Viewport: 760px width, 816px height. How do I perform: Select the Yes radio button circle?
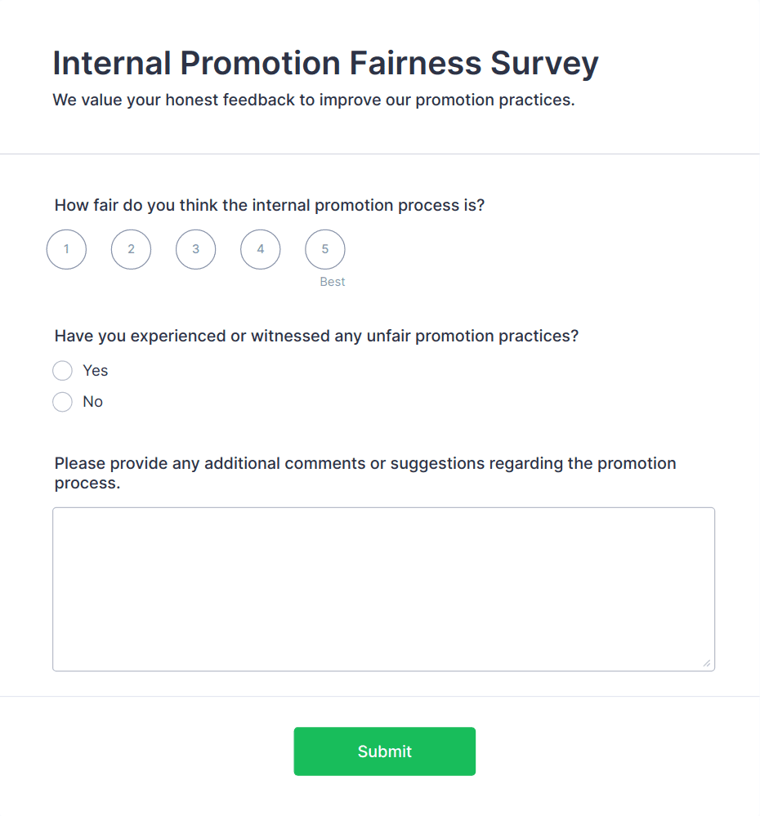pos(62,371)
